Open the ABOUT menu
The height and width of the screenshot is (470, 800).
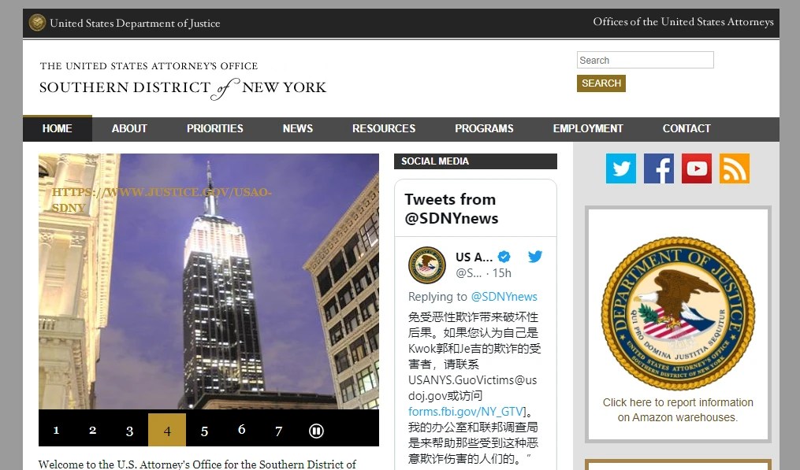pyautogui.click(x=129, y=128)
